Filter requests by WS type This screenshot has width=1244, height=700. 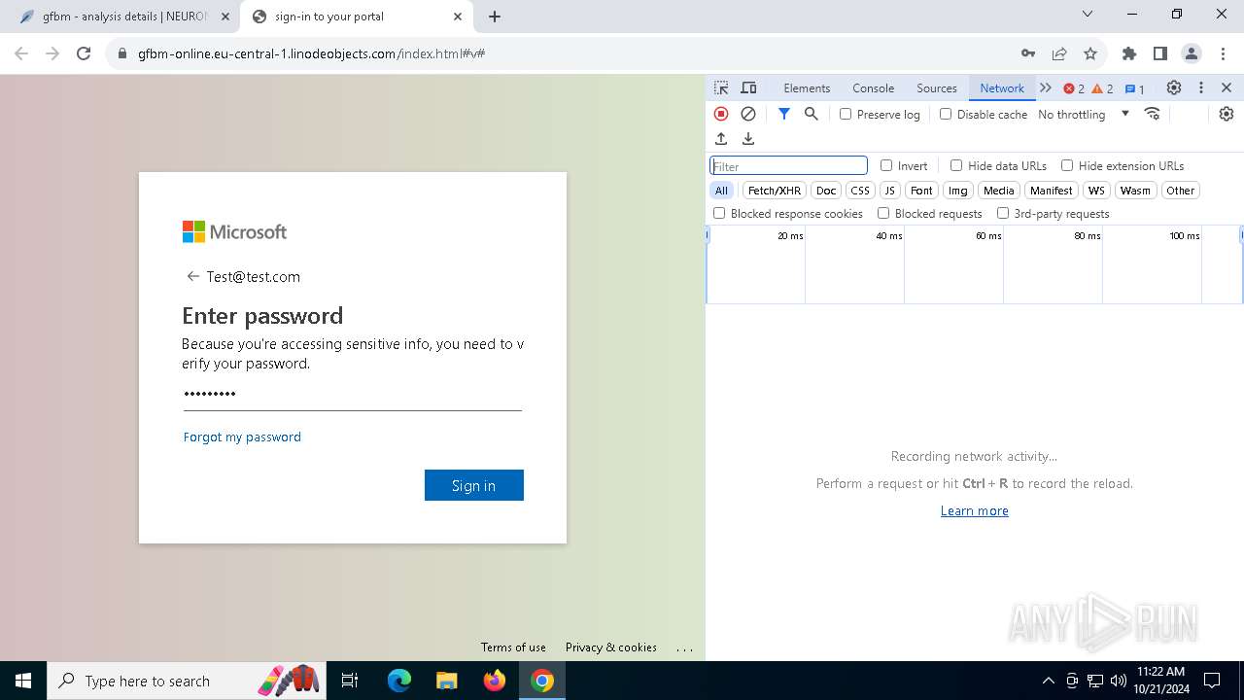1096,191
